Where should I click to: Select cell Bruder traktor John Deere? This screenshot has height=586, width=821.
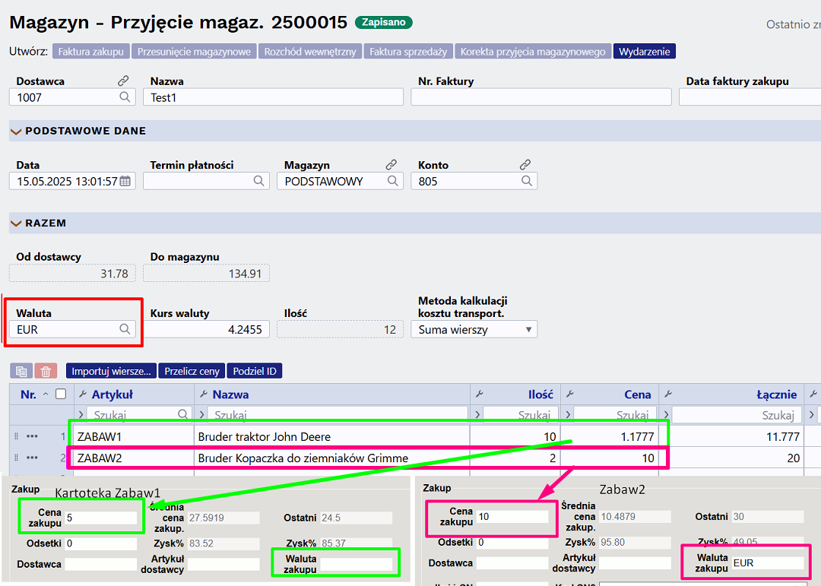click(332, 436)
